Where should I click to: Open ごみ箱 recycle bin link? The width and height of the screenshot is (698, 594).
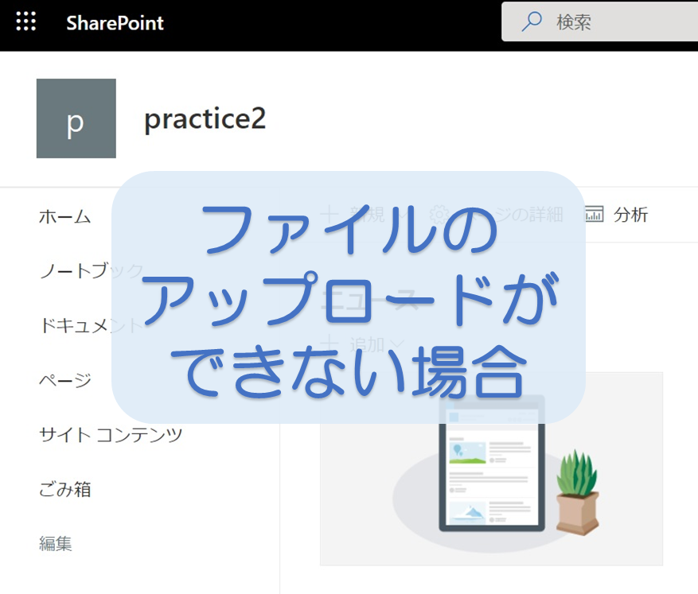65,489
